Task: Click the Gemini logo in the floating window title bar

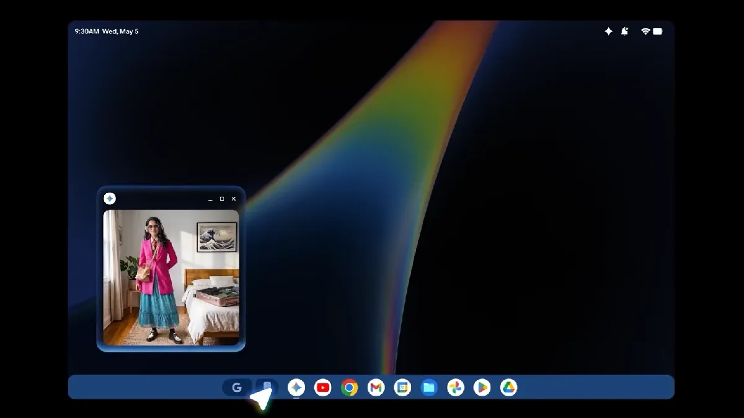Action: 110,198
